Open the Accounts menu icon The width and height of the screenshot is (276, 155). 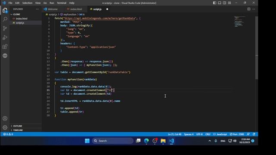(5, 118)
